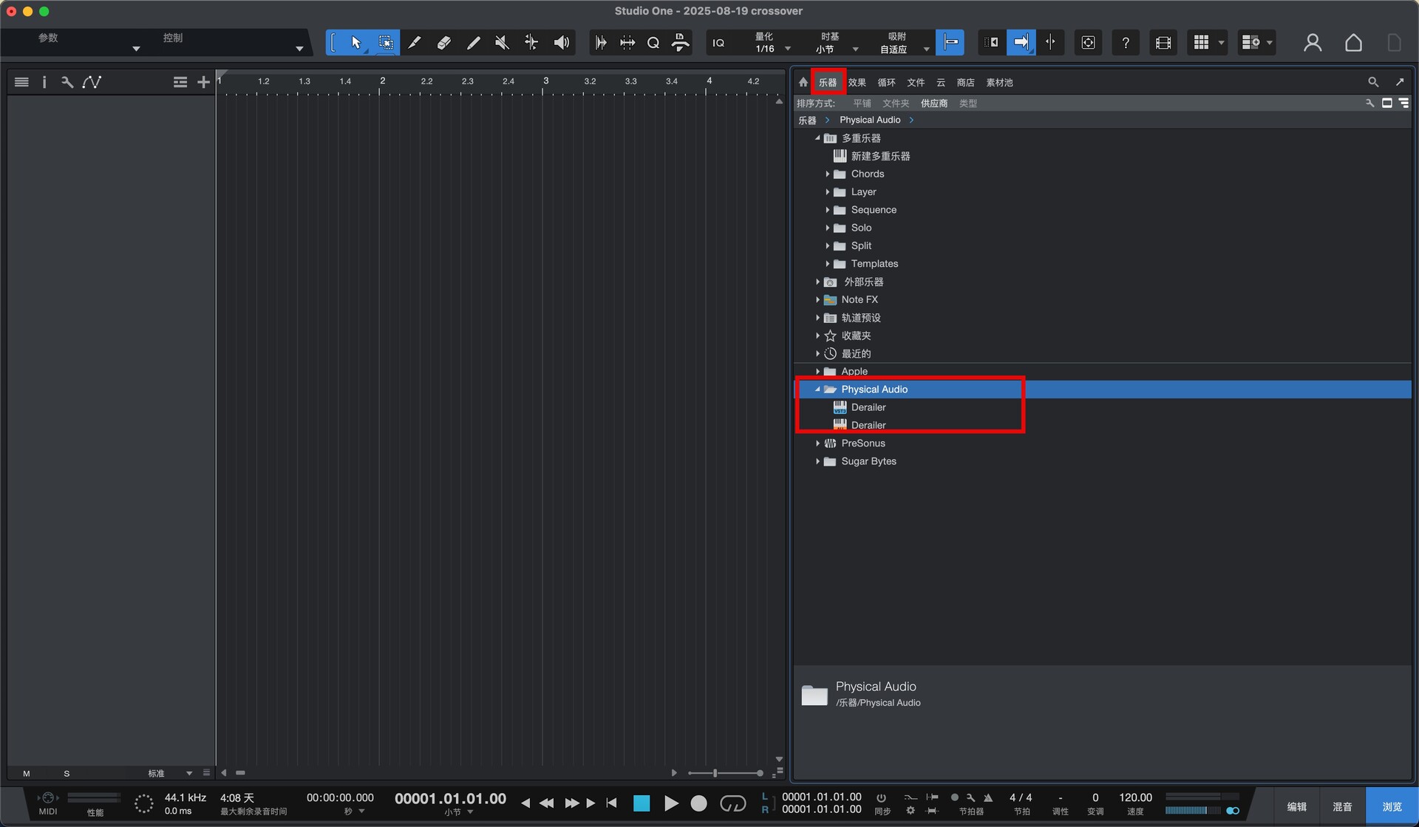Sort browser by 文件夹 folder
The image size is (1419, 827).
tap(896, 103)
